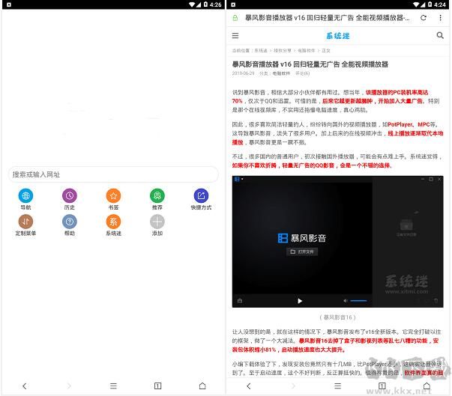This screenshot has width=452, height=396.
Task: Add a new shortcut with 添加 plus
Action: (x=157, y=222)
